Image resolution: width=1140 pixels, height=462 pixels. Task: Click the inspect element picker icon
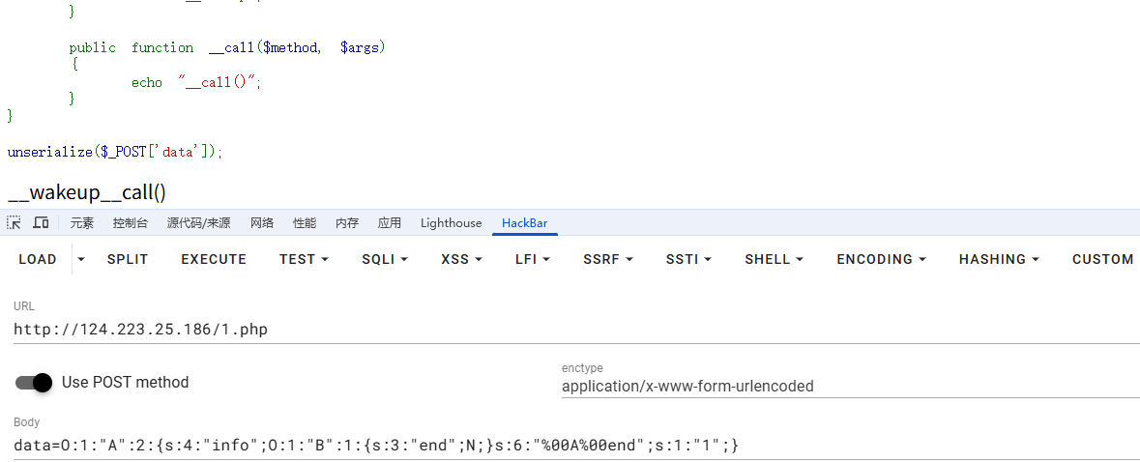pyautogui.click(x=14, y=223)
